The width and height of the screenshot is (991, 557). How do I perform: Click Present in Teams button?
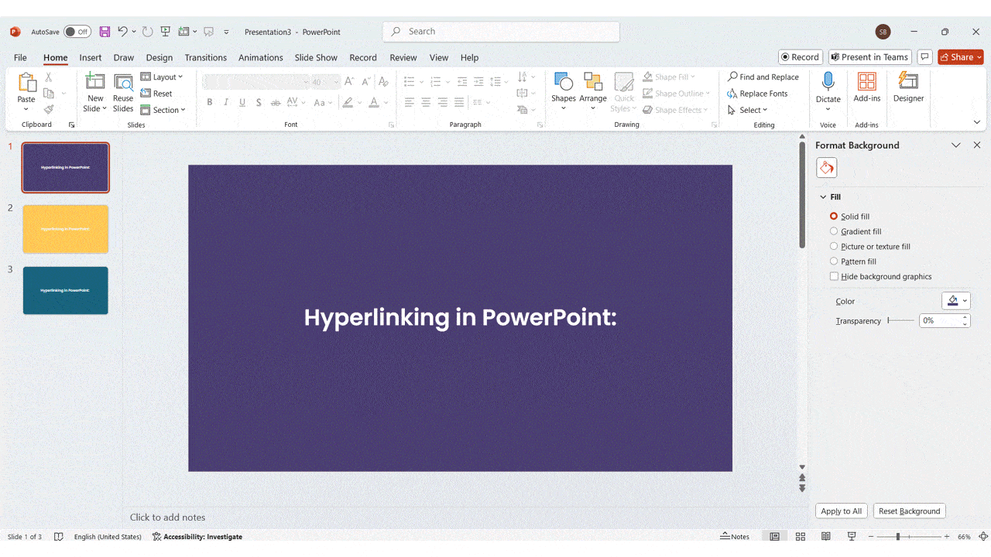point(869,57)
